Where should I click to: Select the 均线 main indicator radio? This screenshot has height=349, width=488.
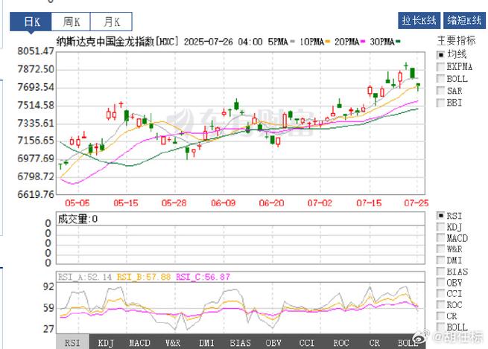(440, 55)
